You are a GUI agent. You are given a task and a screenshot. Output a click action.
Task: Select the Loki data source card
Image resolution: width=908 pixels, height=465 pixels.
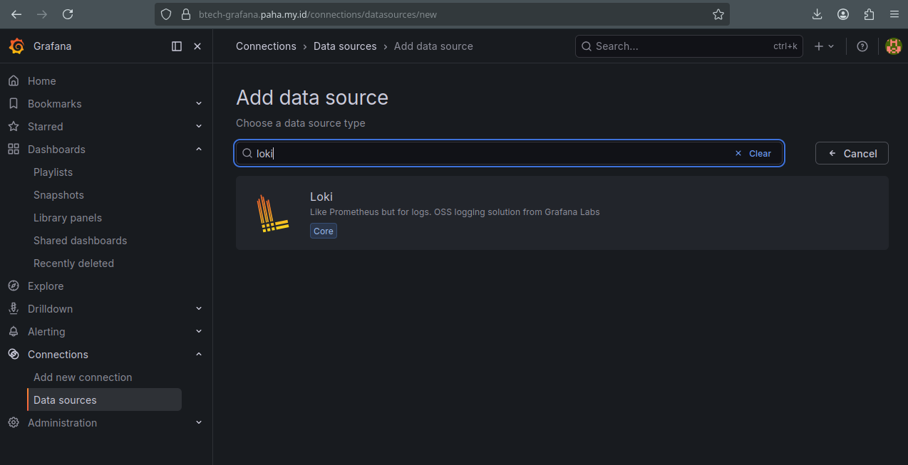[x=562, y=213]
